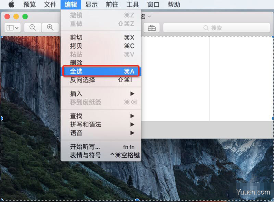Choose 开始听写… menu entry

pyautogui.click(x=101, y=147)
